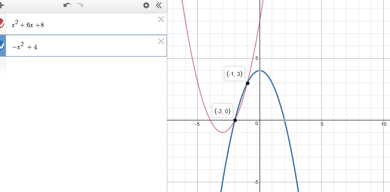Click the redo arrow
This screenshot has width=390, height=192.
pyautogui.click(x=80, y=5)
